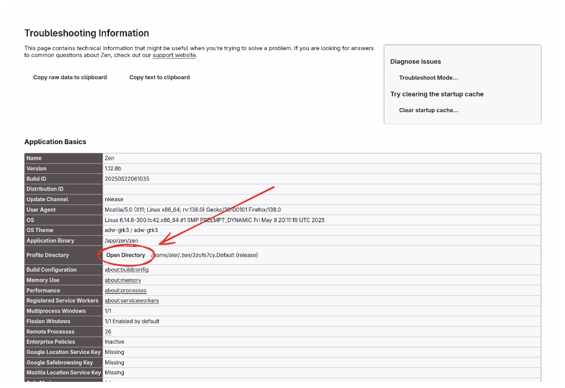Click the Diagnose issues heading
The height and width of the screenshot is (388, 565).
pos(415,62)
